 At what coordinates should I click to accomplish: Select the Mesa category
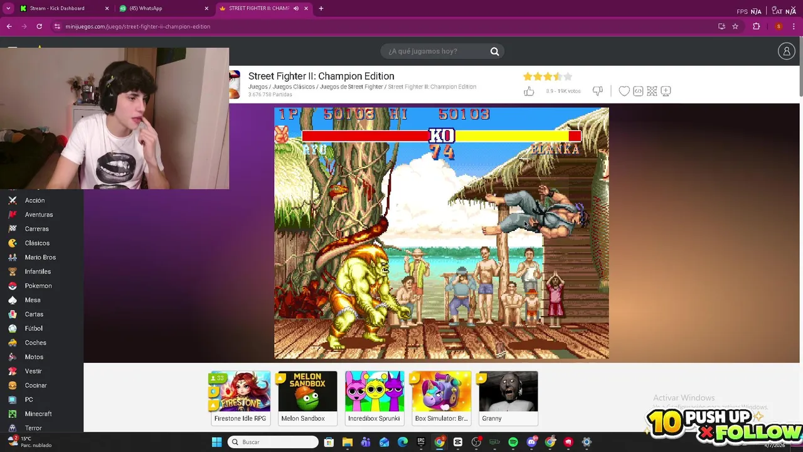pyautogui.click(x=33, y=300)
